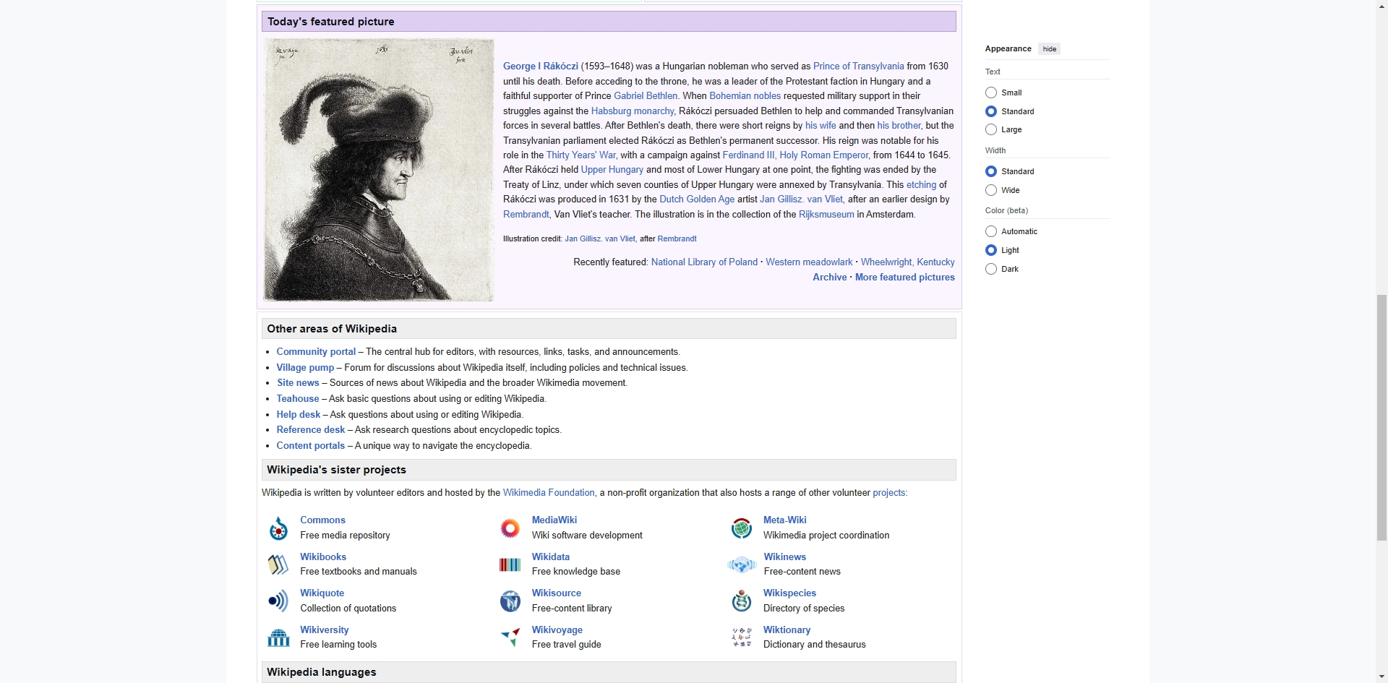Viewport: 1388px width, 683px height.
Task: Click the Wikibooks logo icon
Action: (x=278, y=564)
